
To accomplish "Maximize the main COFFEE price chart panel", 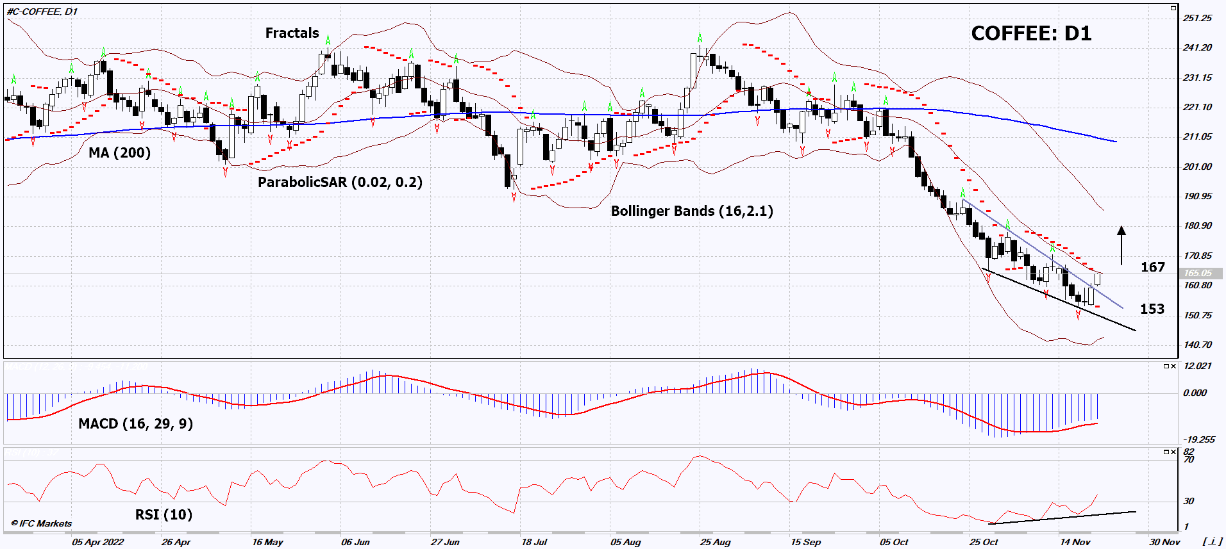I will coord(1173,8).
